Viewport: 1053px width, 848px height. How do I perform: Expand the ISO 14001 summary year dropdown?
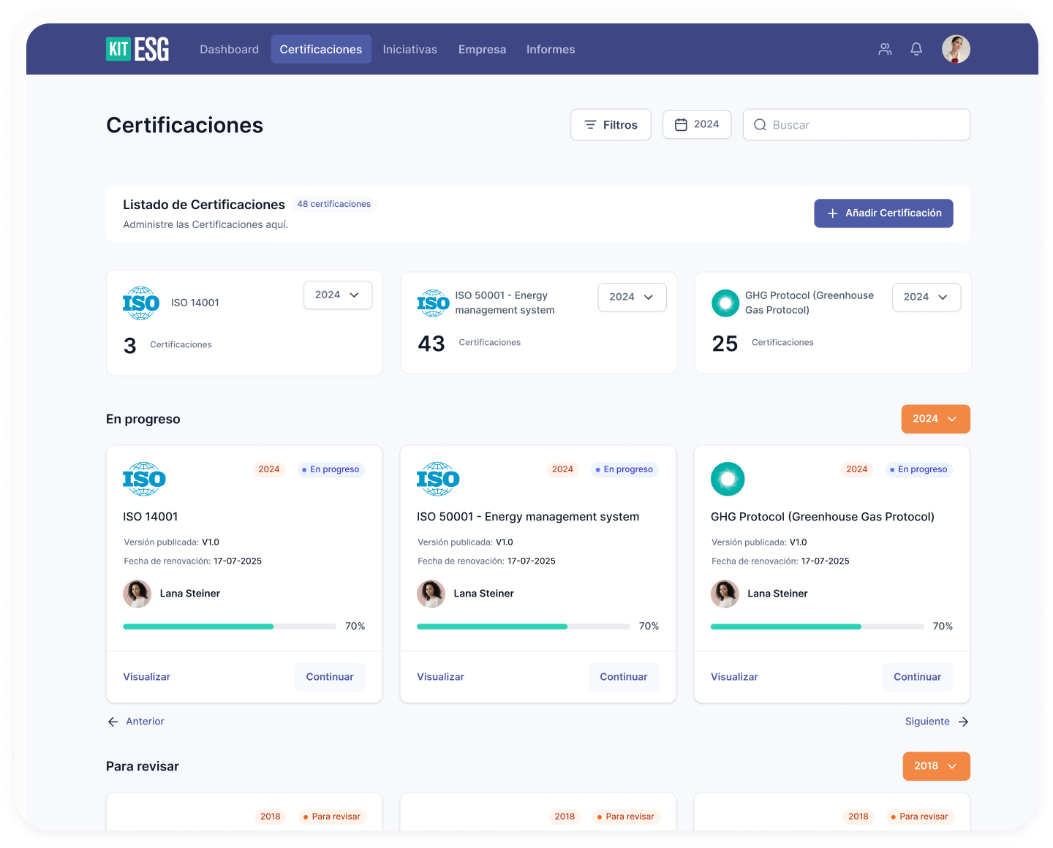coord(338,295)
